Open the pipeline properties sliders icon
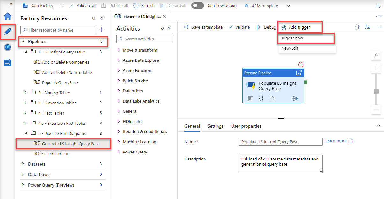The image size is (384, 199). 367,27
